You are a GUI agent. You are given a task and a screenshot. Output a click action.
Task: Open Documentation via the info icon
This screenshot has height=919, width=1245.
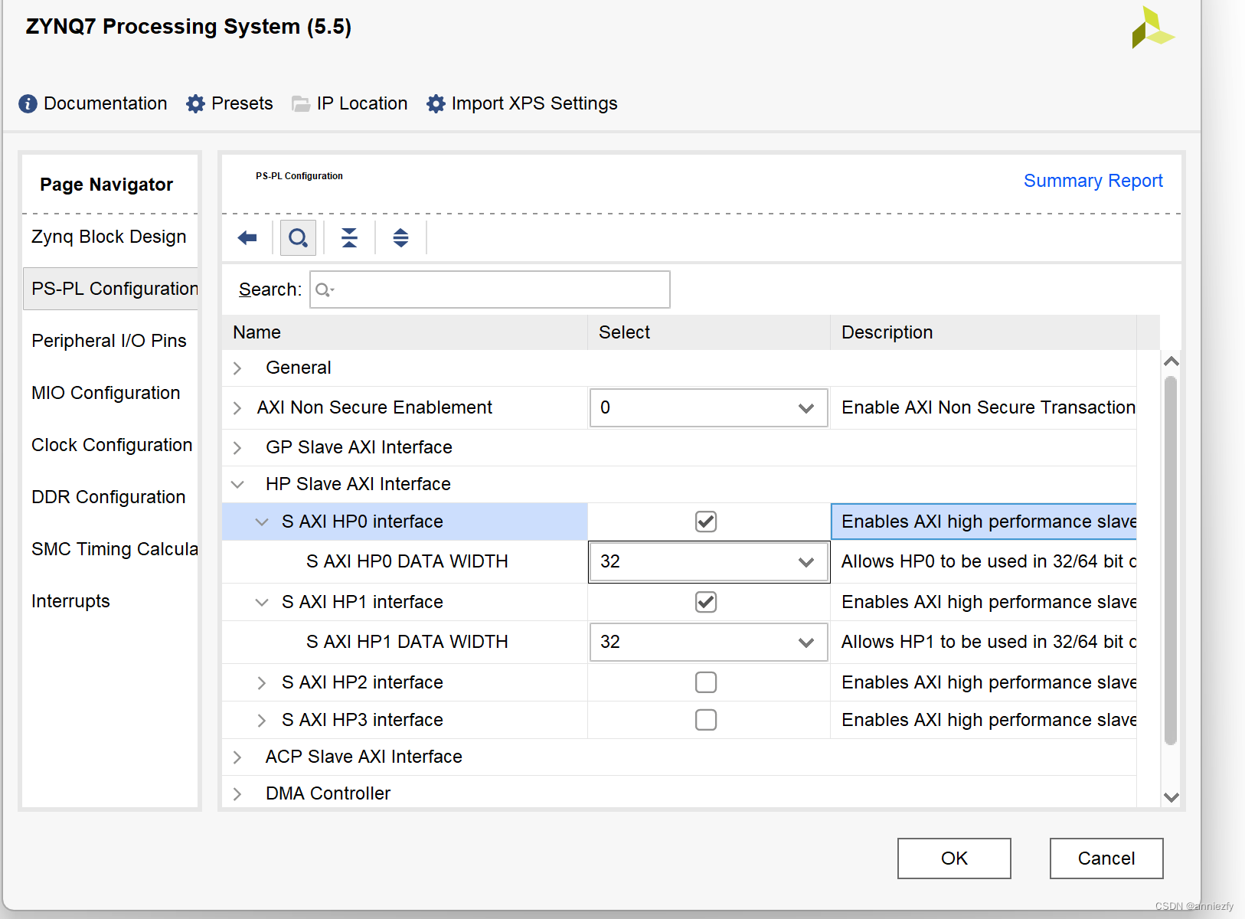tap(28, 104)
